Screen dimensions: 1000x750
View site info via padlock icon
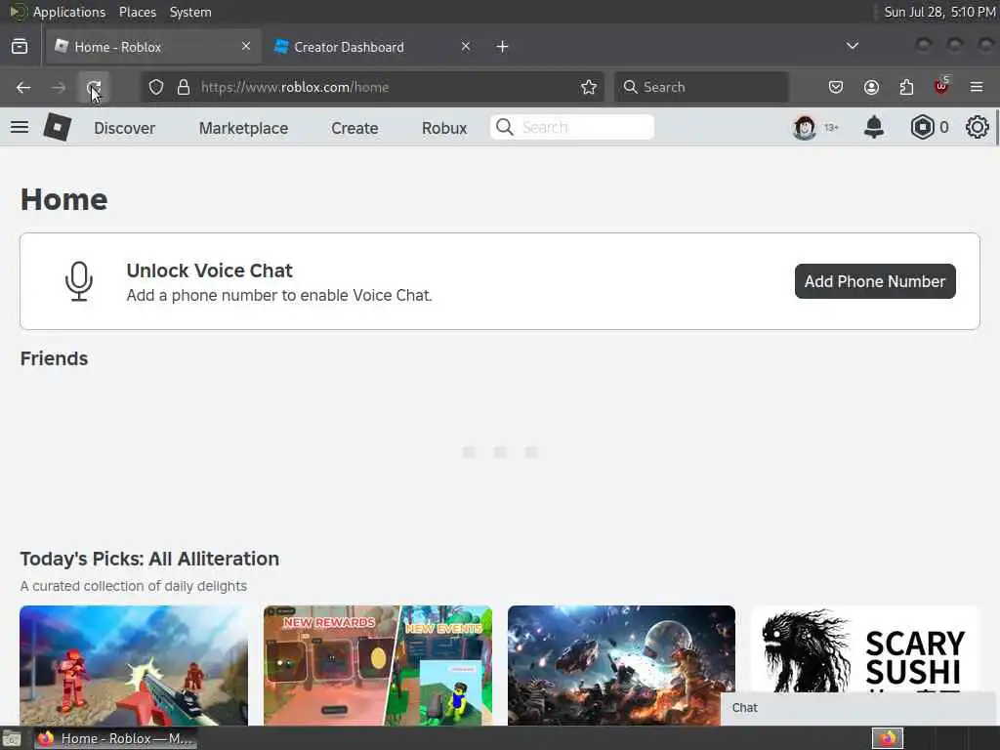click(x=184, y=87)
